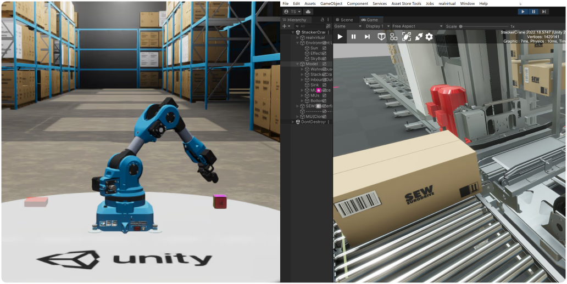Open the Free Aspect dropdown

[x=417, y=26]
